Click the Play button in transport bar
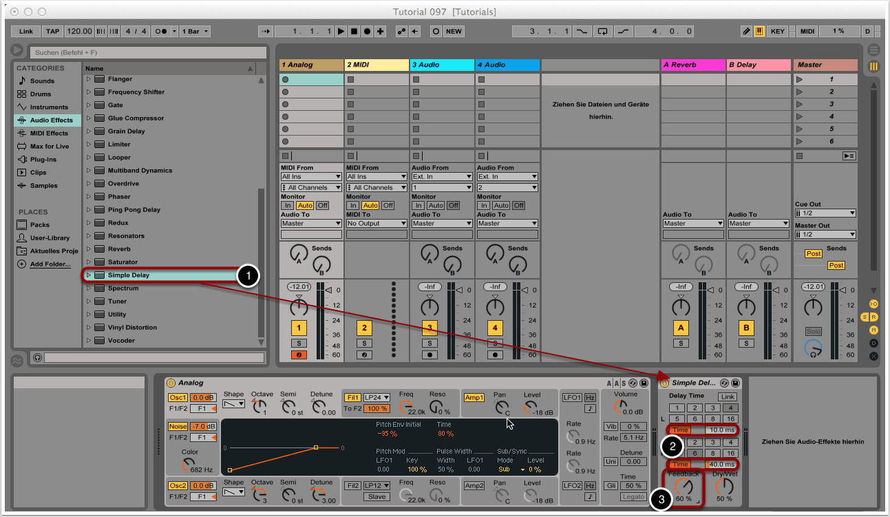This screenshot has height=517, width=890. (x=341, y=32)
